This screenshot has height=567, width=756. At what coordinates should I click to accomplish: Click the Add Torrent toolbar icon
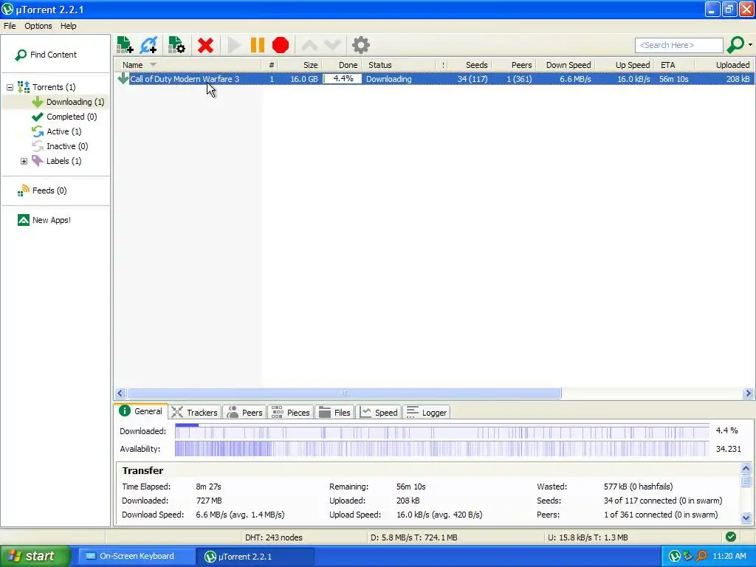point(125,45)
